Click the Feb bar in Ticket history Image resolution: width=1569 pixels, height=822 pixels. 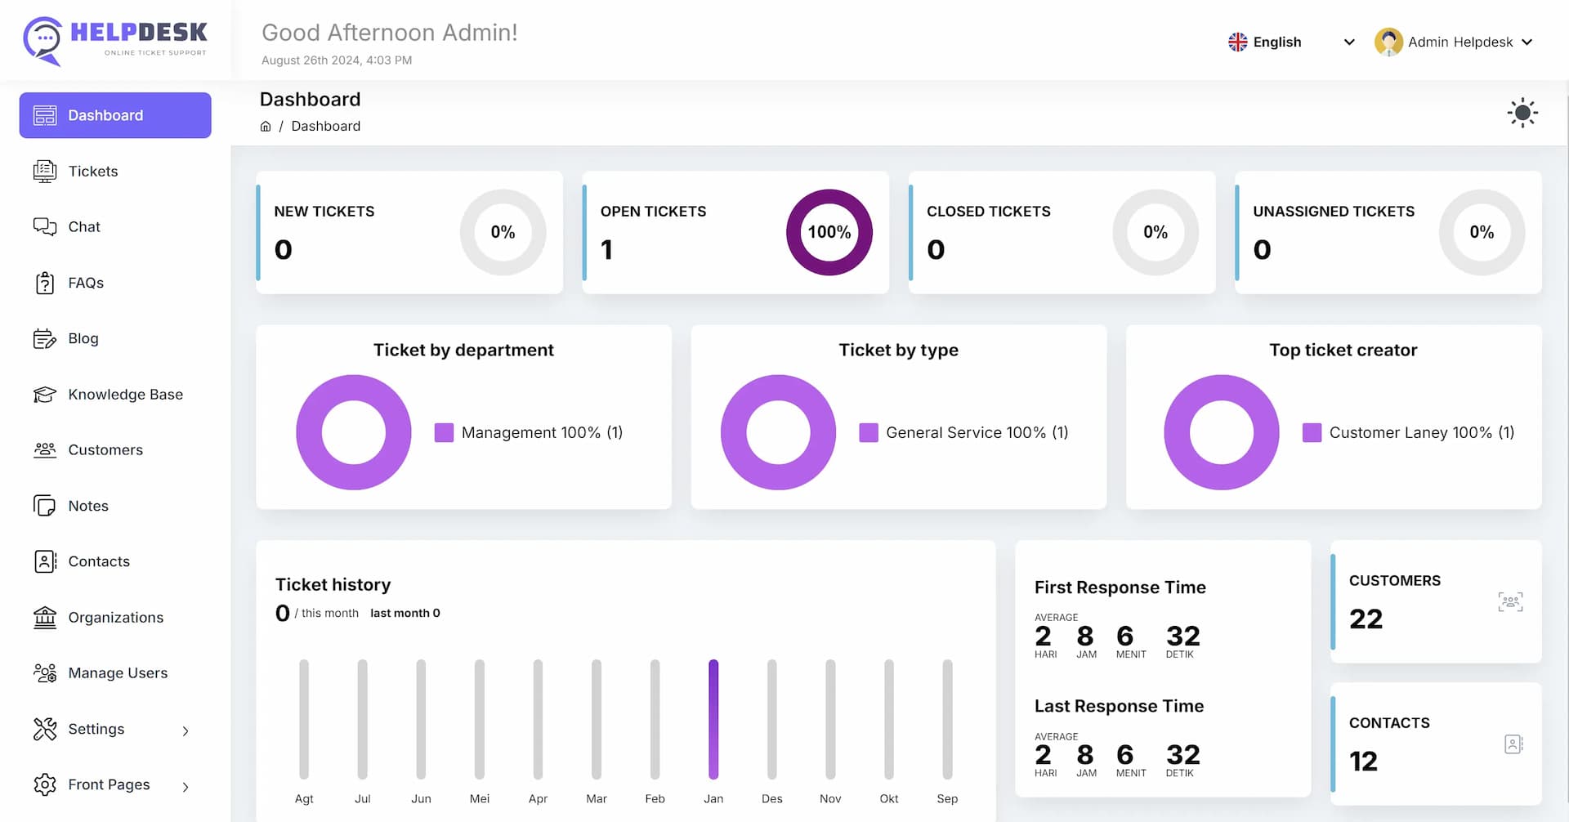655,719
